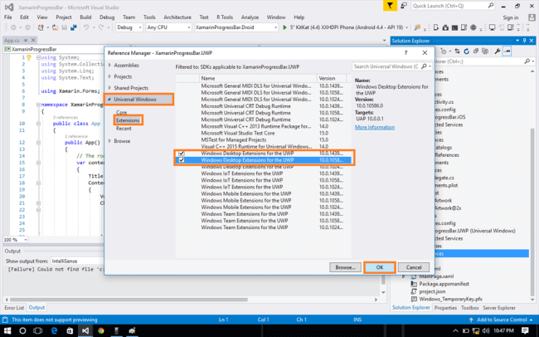Screen dimensions: 539x337
Task: Click the Quick Launch search magnifier
Action: (491, 6)
